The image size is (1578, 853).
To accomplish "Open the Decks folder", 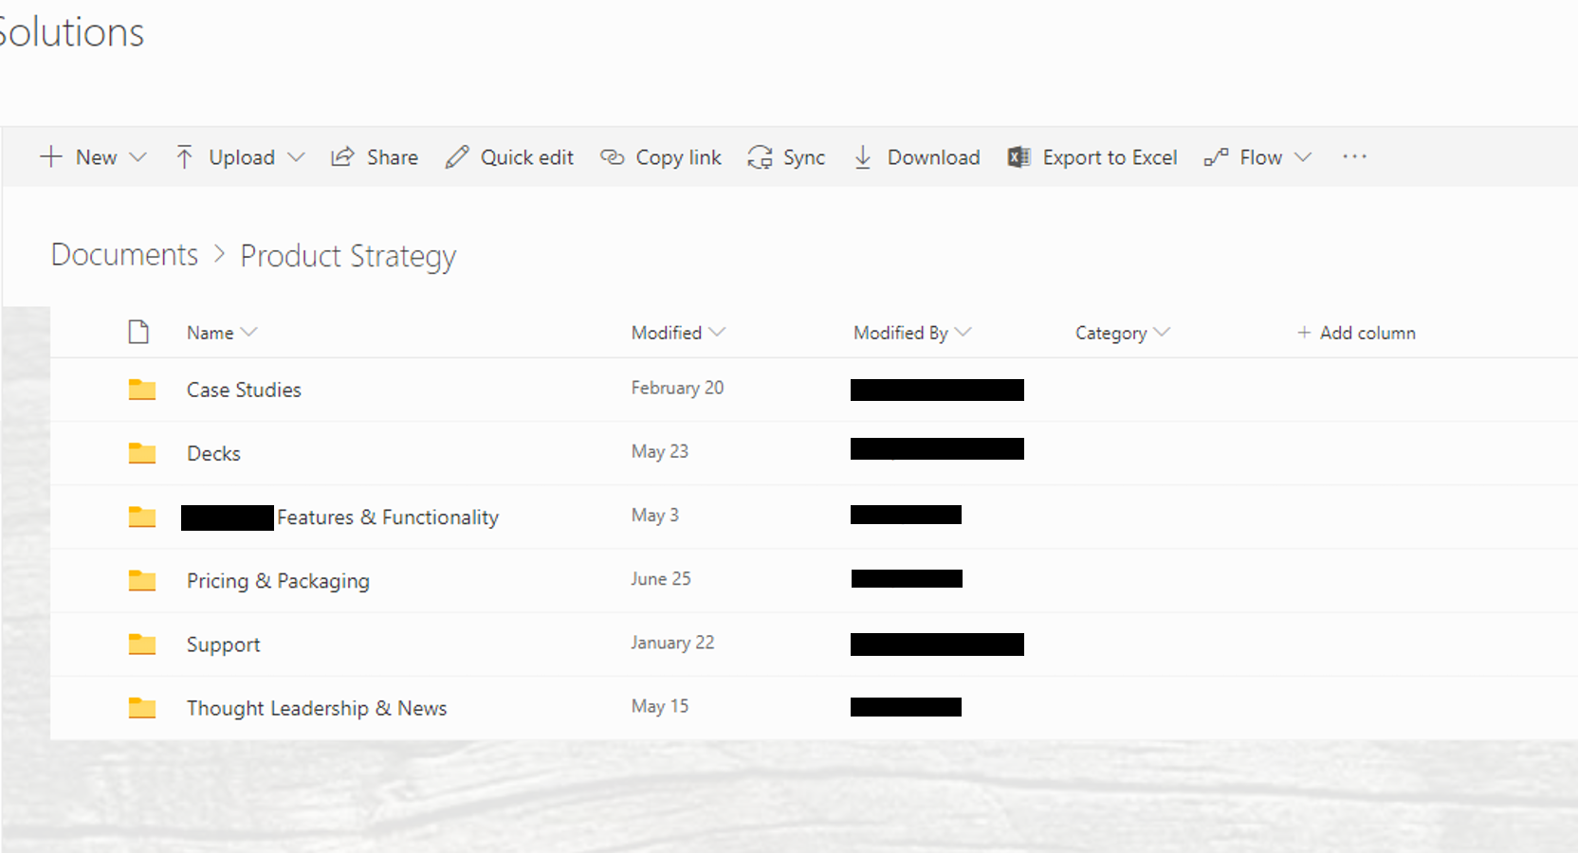I will point(213,453).
